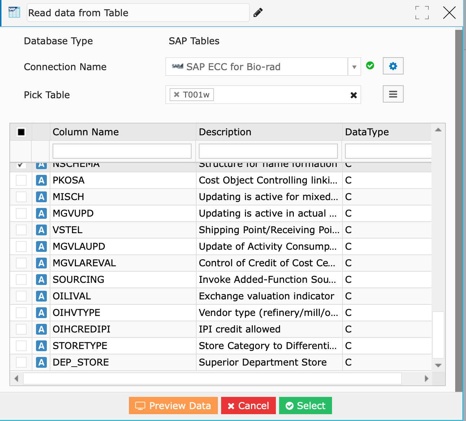Tick the OILIVAL row checkbox

point(21,296)
